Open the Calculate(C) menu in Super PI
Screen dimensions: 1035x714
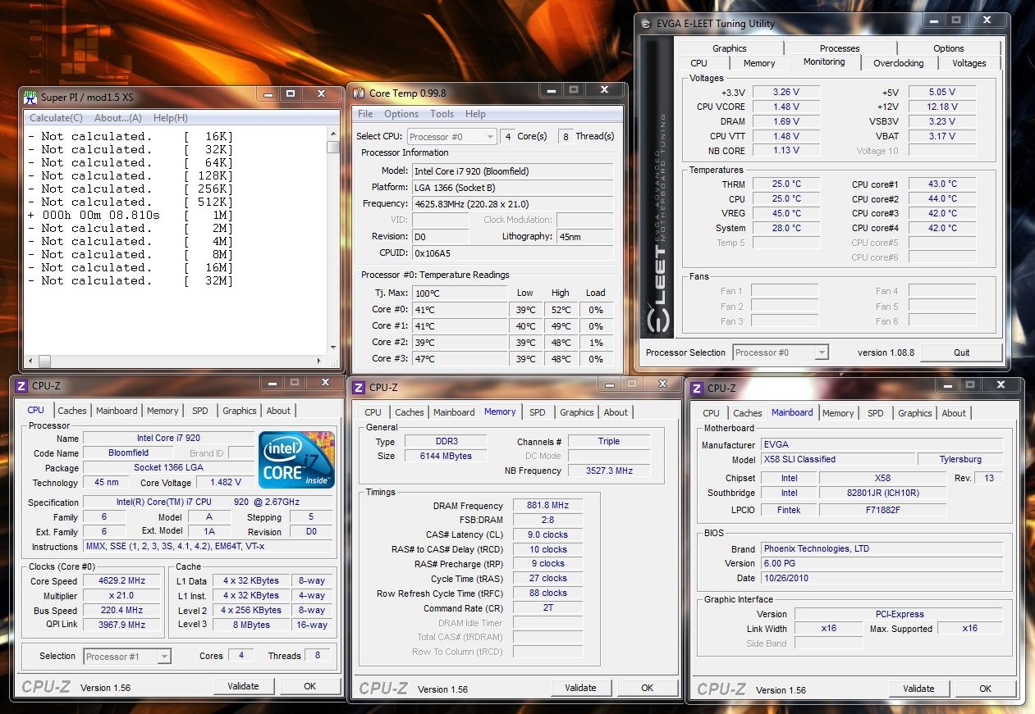56,118
